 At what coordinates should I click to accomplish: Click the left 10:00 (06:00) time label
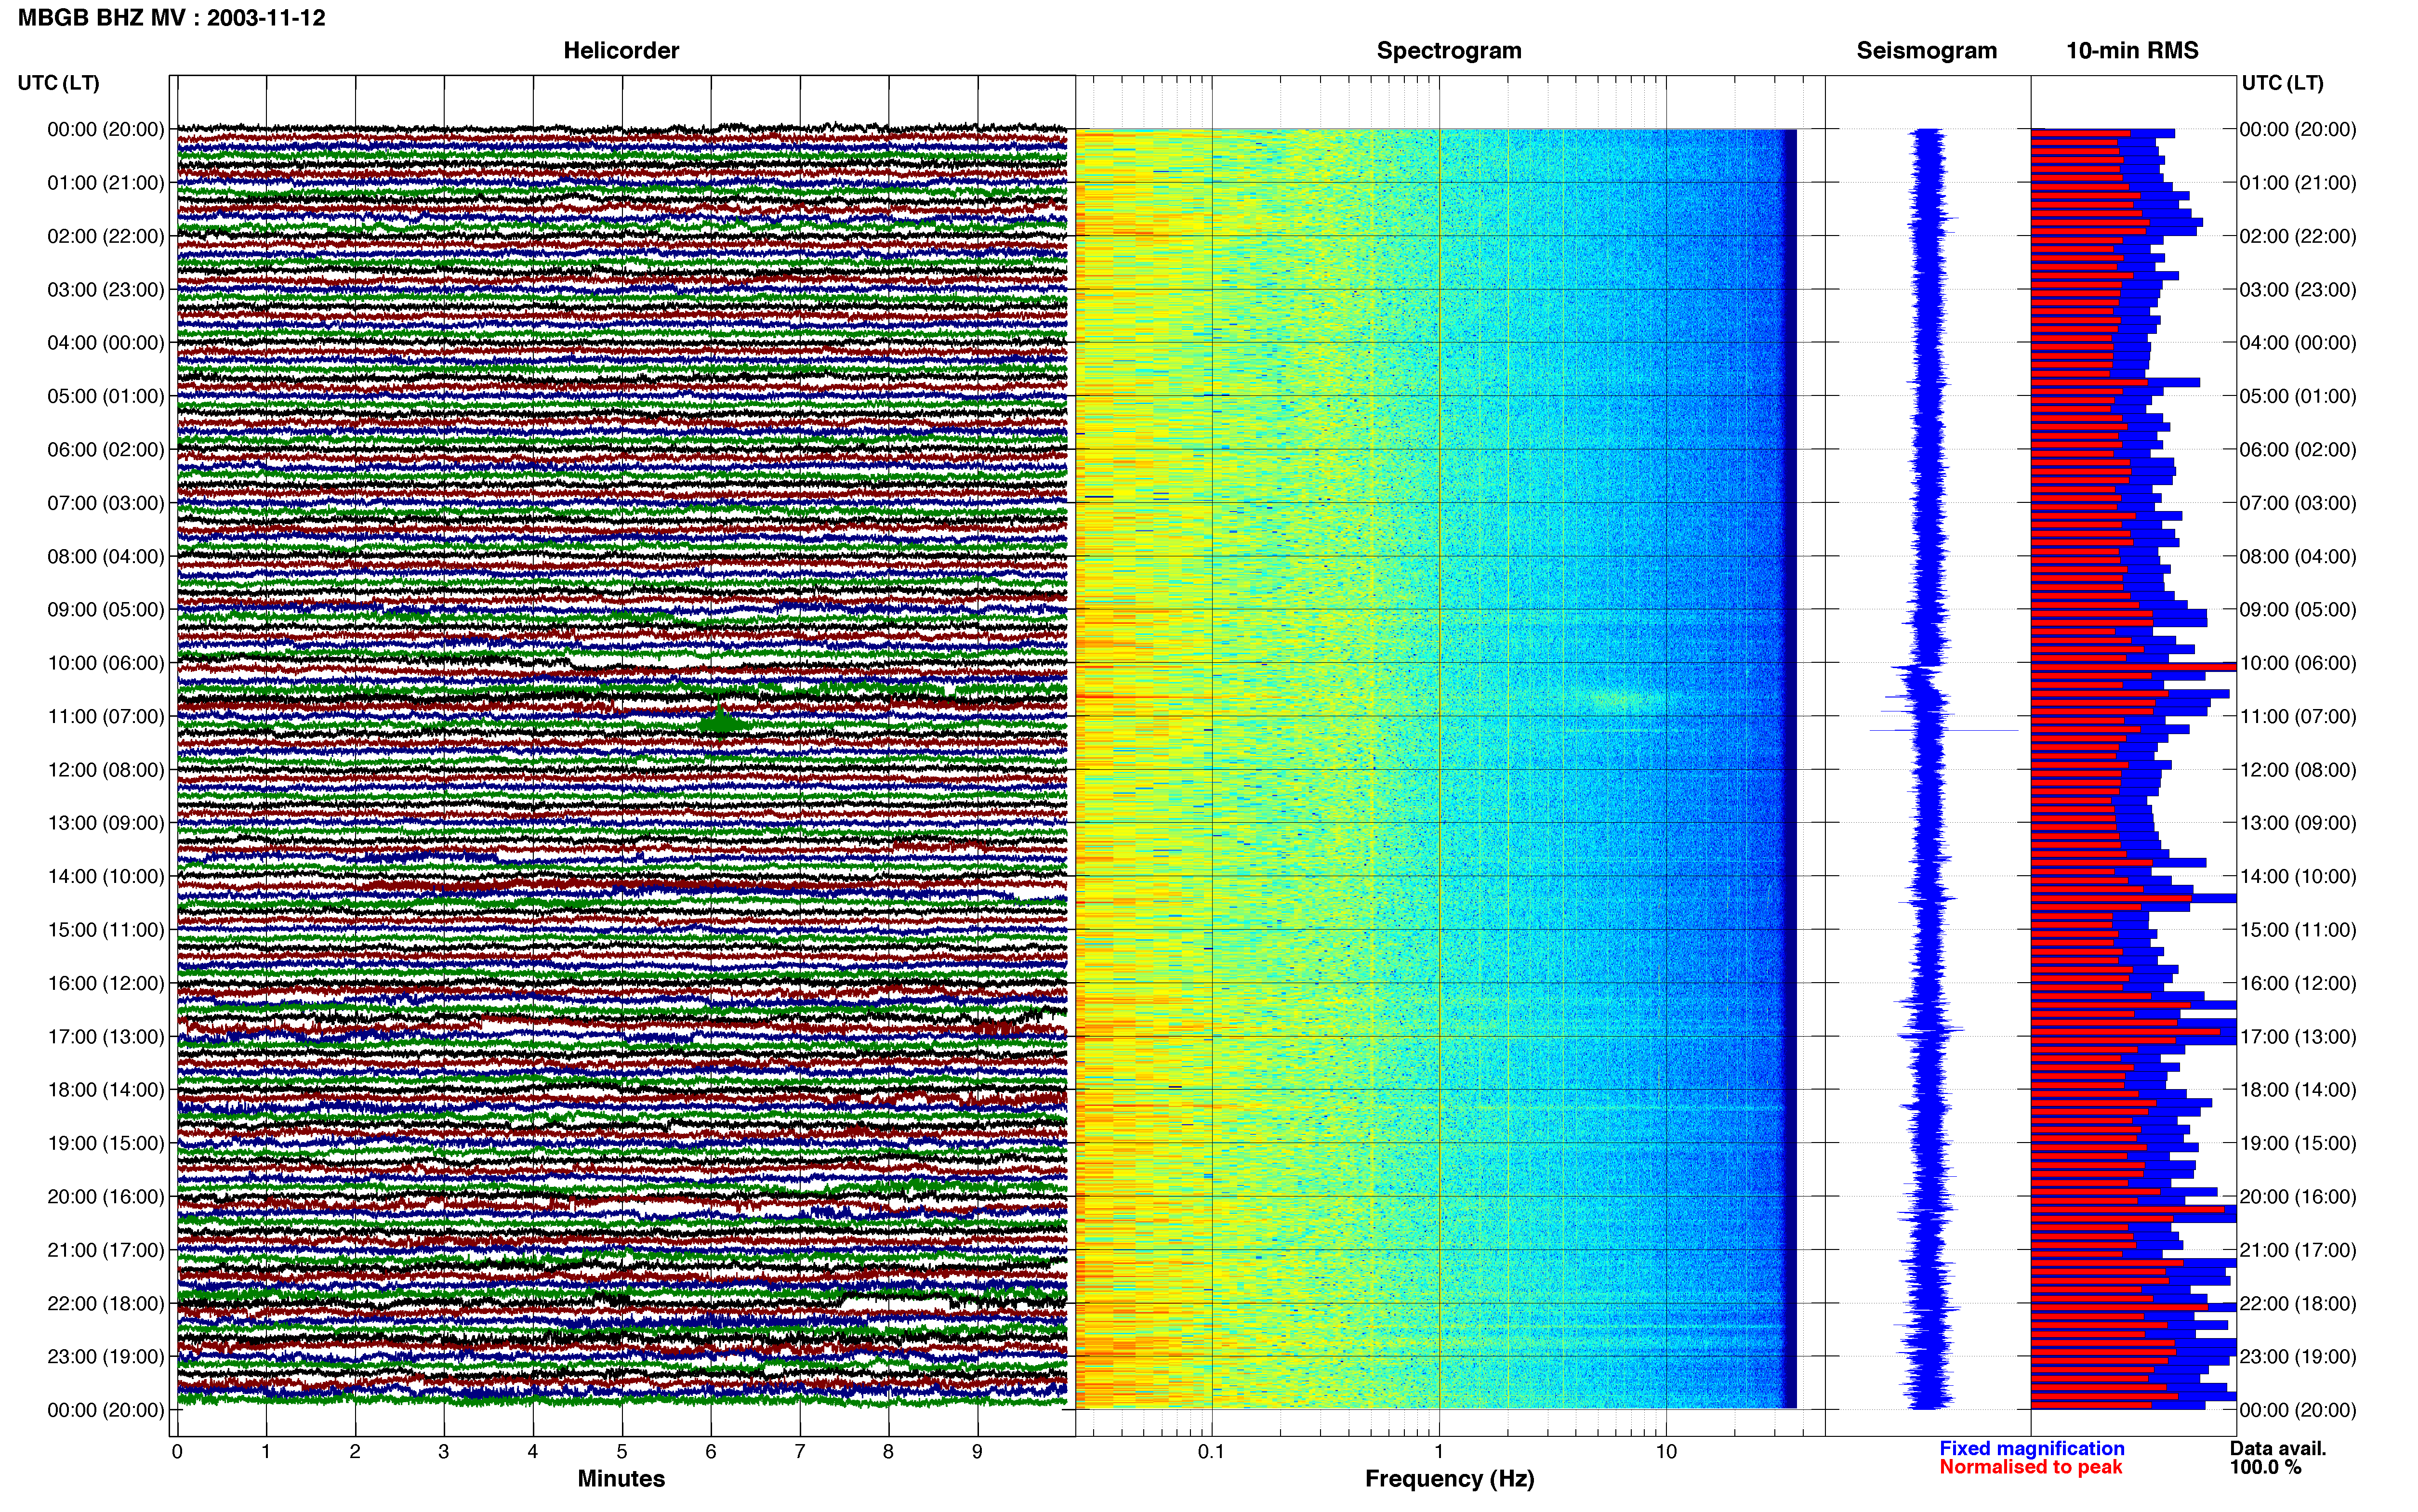(x=106, y=663)
